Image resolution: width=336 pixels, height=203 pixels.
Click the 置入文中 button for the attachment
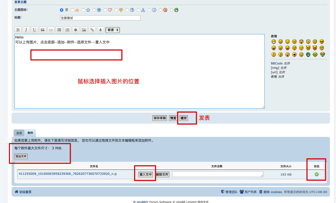[x=146, y=175]
